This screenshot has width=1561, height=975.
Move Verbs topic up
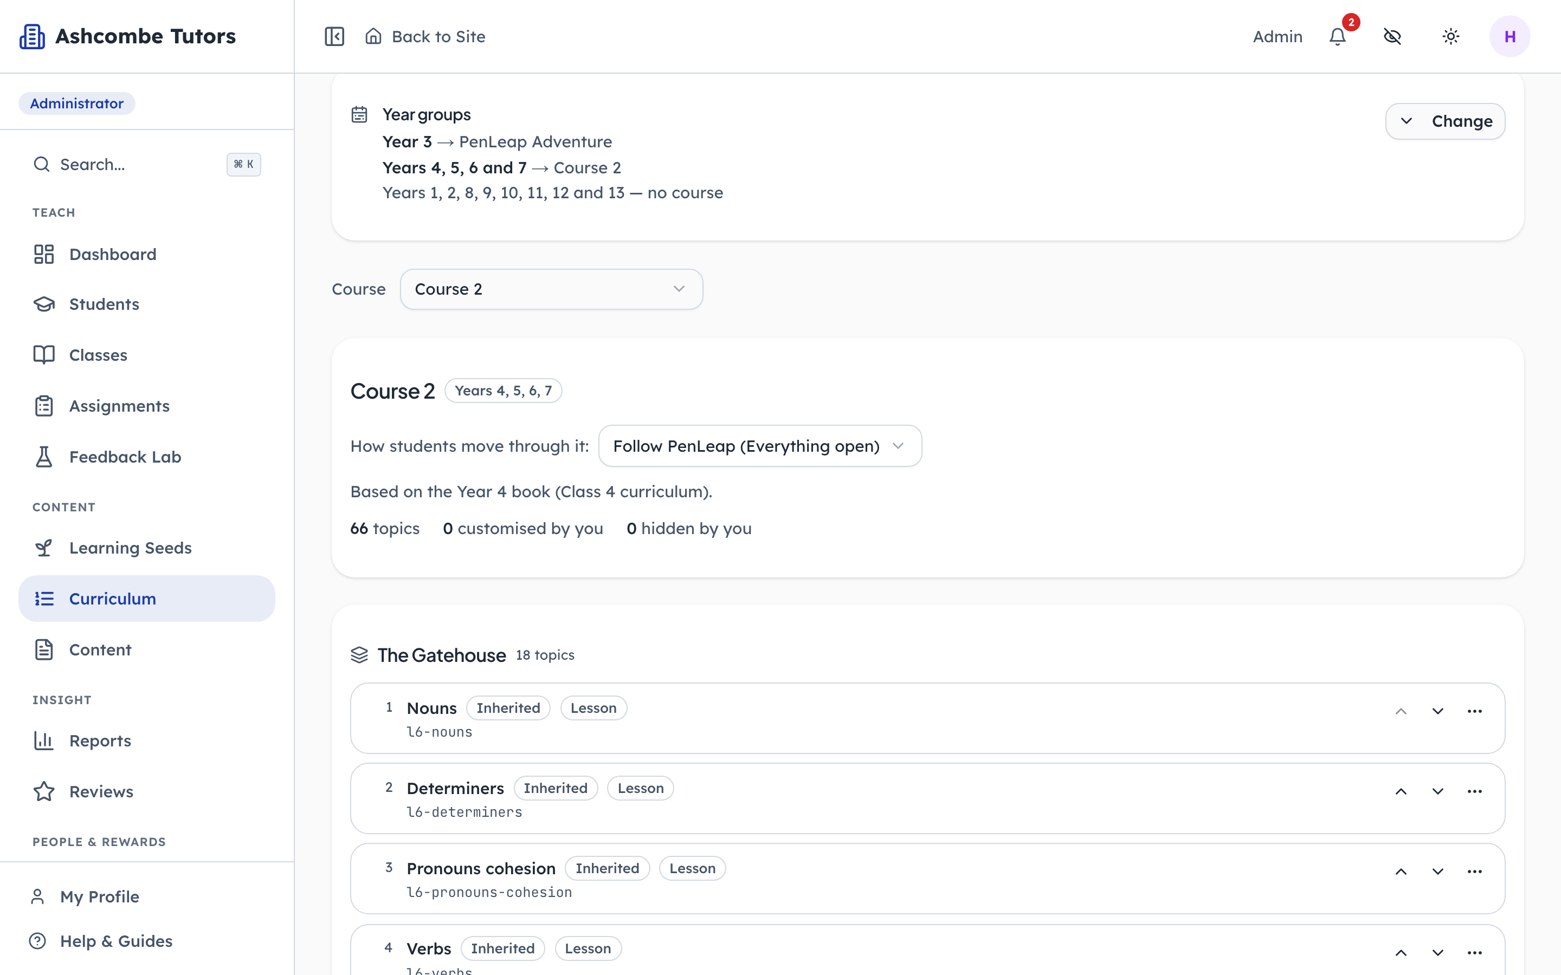pyautogui.click(x=1401, y=952)
